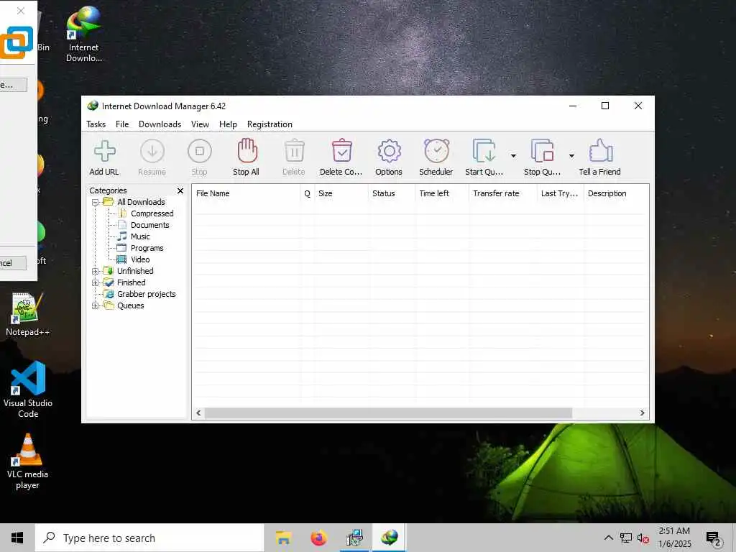Click the muted volume tray icon

coord(643,538)
